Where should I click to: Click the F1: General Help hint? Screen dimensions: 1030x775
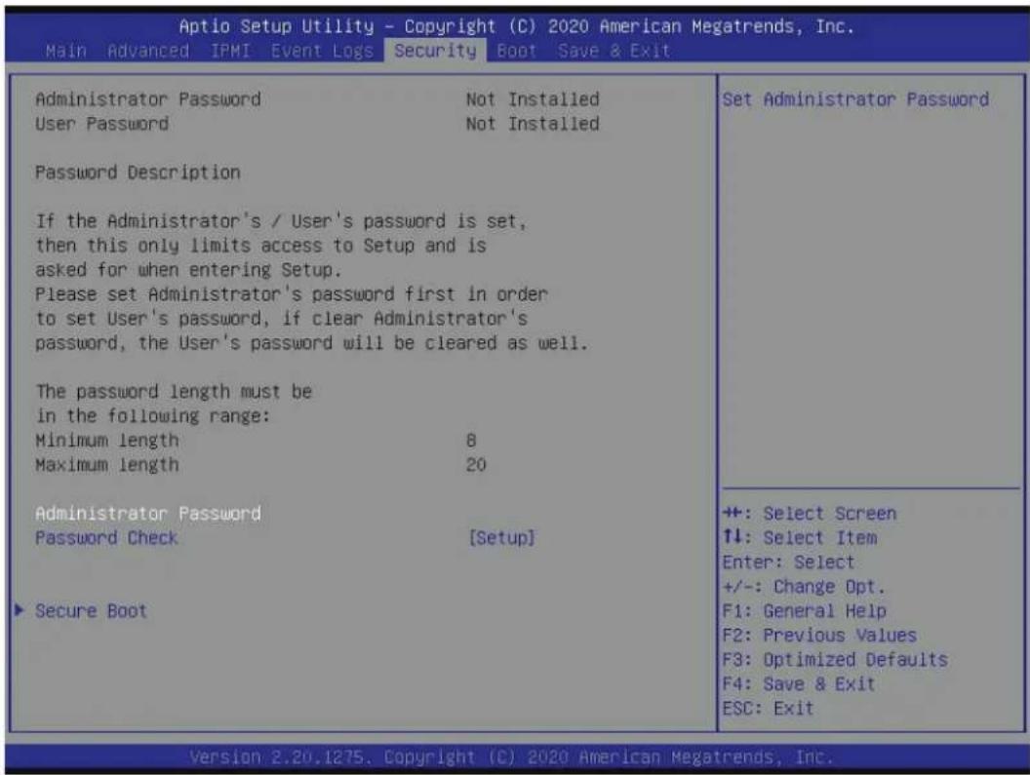click(x=804, y=611)
